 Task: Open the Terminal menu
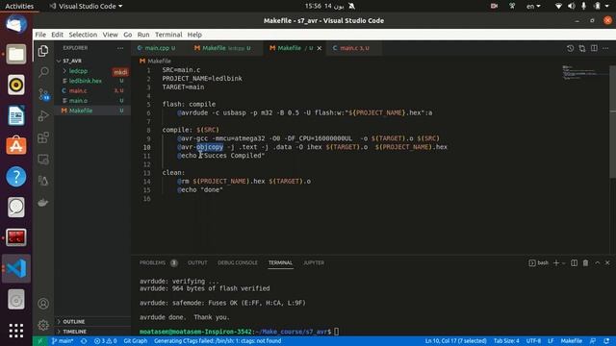pos(168,35)
